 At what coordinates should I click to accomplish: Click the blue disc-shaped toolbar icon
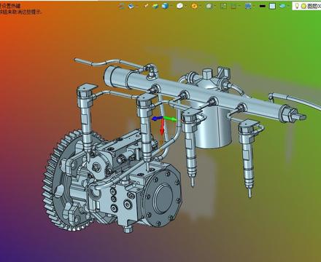(x=282, y=6)
